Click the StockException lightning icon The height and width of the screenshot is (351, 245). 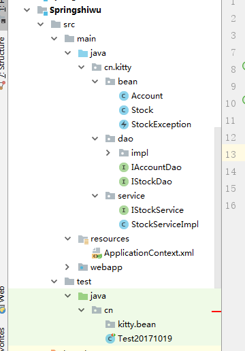tap(124, 124)
